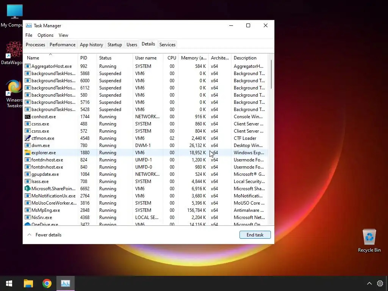388x291 pixels.
Task: Open the File menu
Action: coord(29,35)
